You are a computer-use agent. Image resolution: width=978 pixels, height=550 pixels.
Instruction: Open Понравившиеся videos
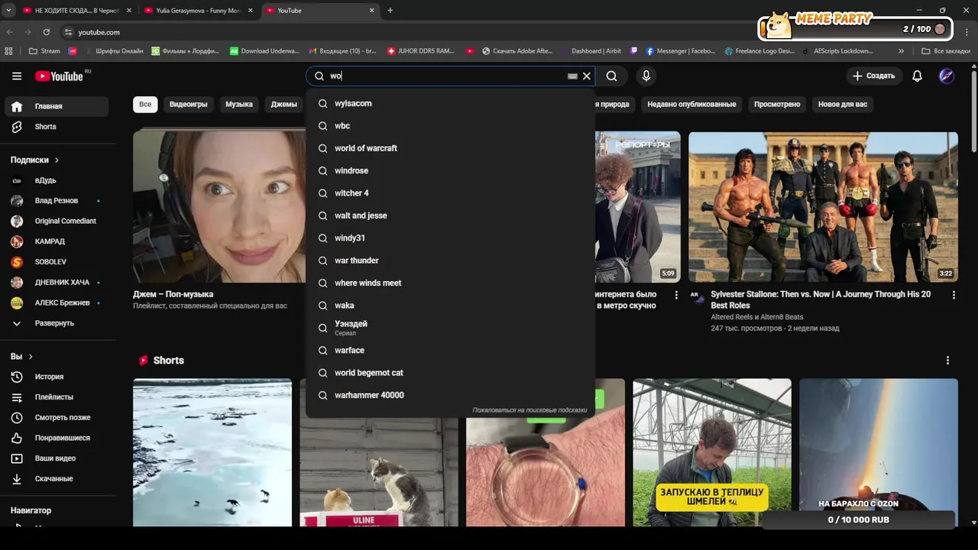(x=57, y=438)
